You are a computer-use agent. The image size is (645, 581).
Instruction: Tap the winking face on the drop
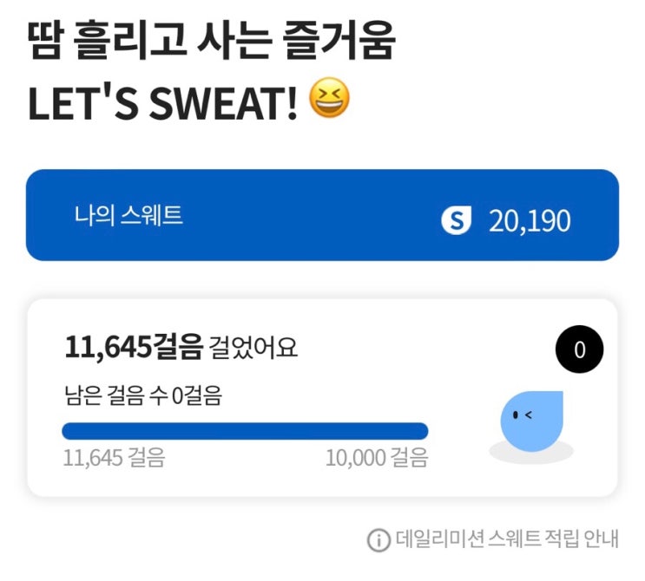point(523,415)
